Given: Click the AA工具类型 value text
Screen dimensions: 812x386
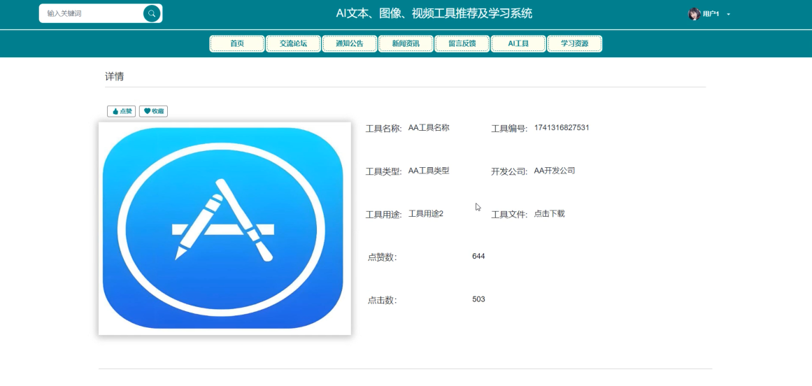Looking at the screenshot, I should click(429, 171).
